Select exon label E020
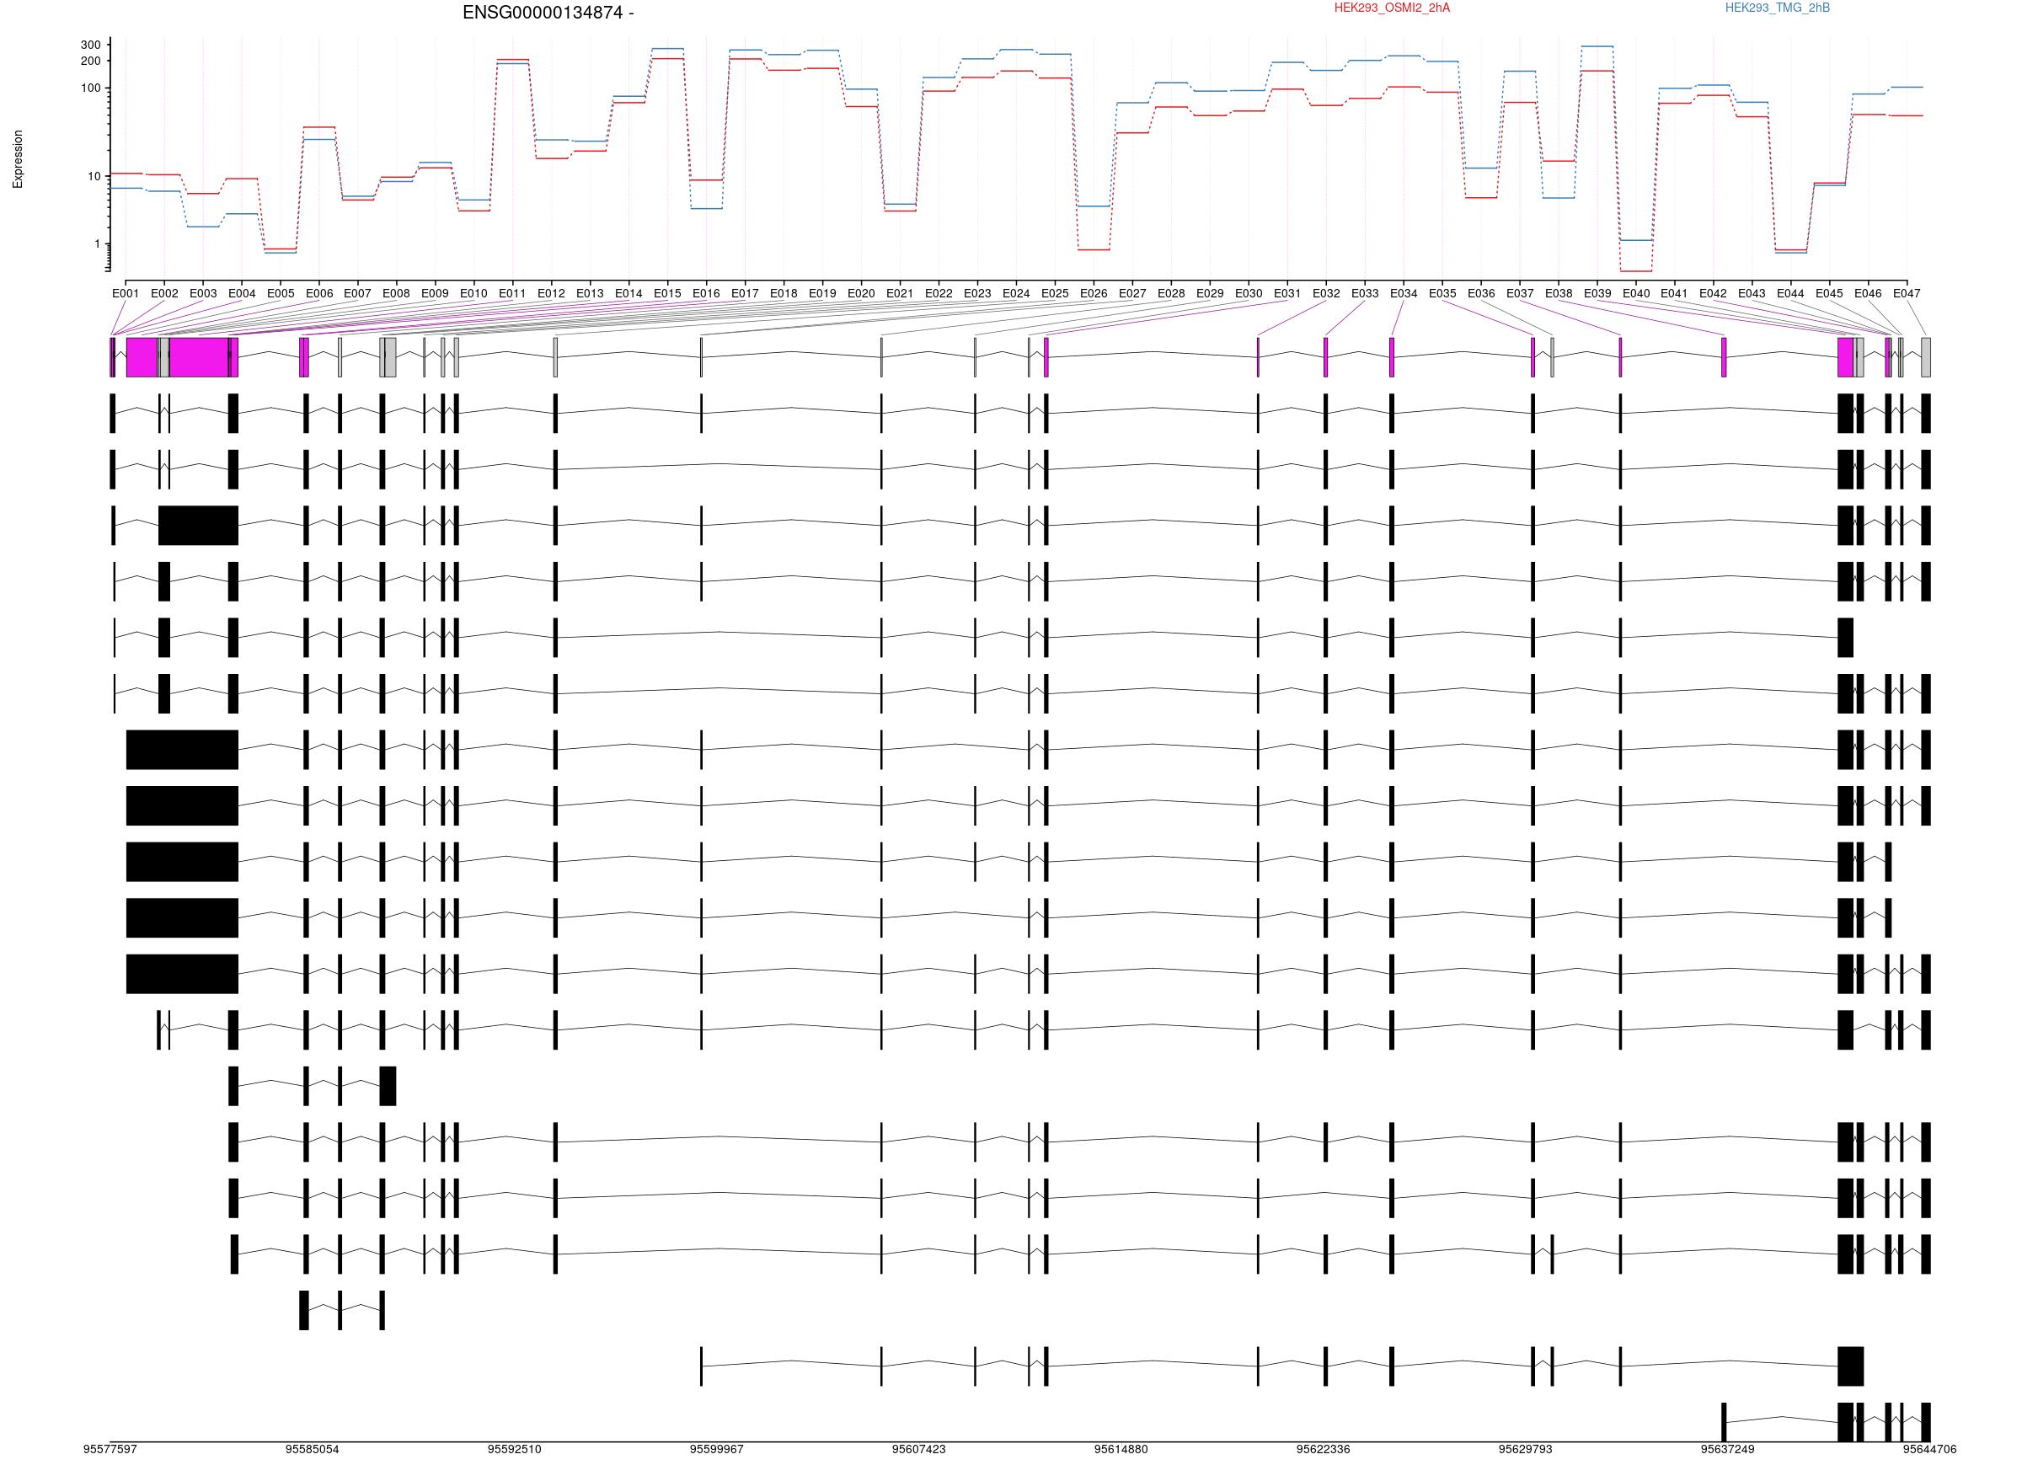 pos(861,293)
